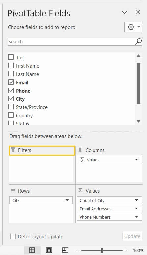Check the State/Province field checkbox
The width and height of the screenshot is (147, 255).
click(11, 107)
